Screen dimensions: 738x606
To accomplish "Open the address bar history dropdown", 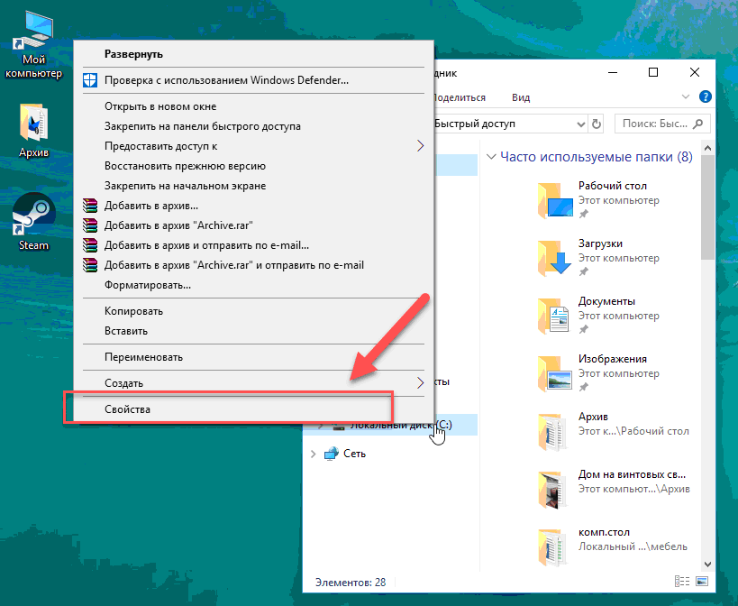I will [581, 124].
